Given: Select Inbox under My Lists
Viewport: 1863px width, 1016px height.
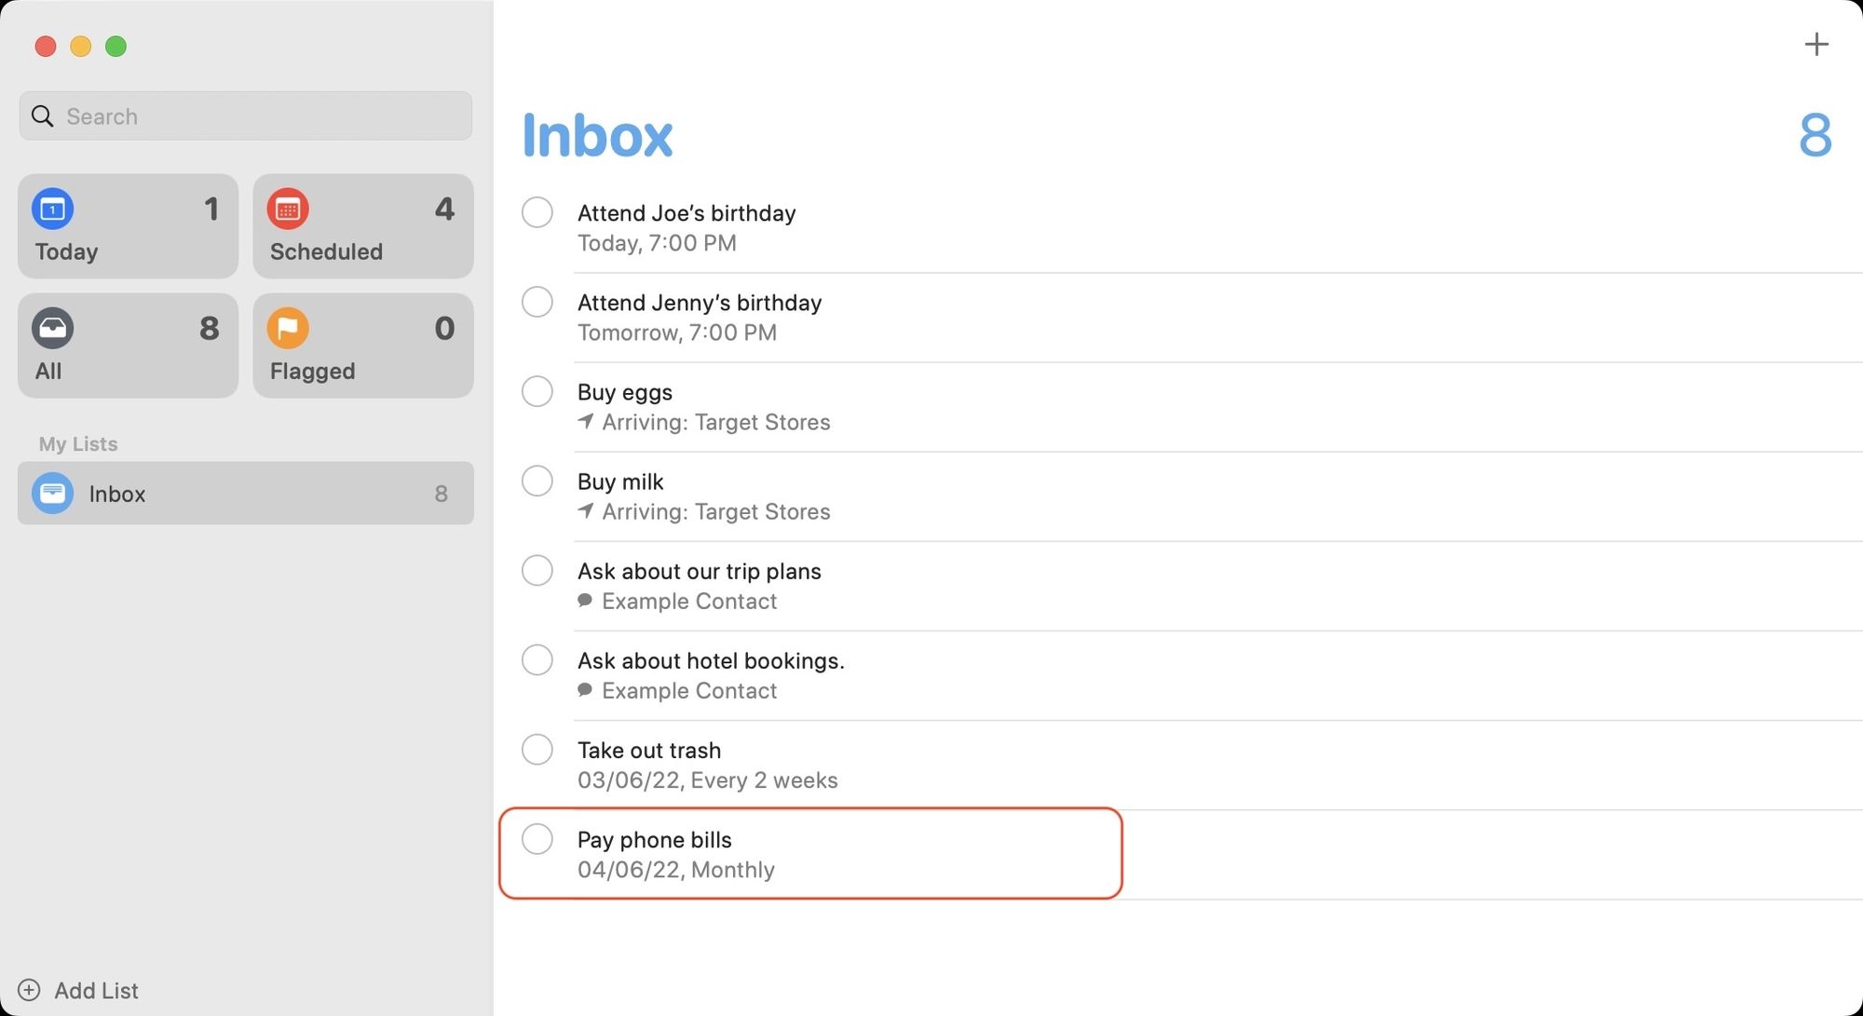Looking at the screenshot, I should [245, 493].
